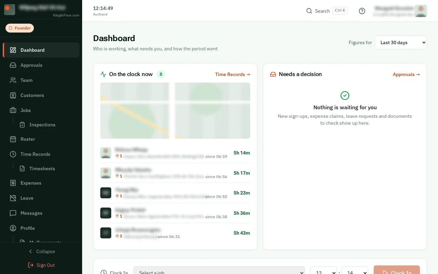The height and width of the screenshot is (274, 438).
Task: Open the Dashboard grid icon in sidebar
Action: [13, 50]
